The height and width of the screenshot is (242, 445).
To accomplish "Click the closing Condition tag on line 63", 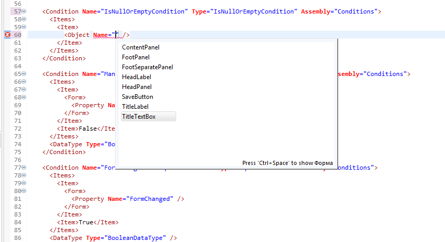I will pyautogui.click(x=64, y=58).
